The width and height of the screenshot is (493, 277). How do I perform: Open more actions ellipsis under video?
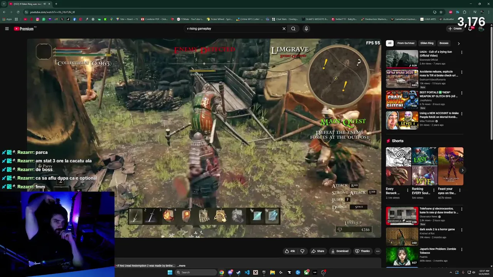[377, 251]
